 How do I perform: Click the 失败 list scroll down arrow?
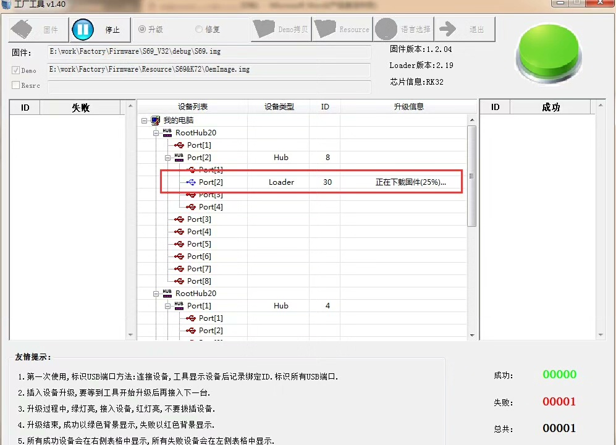pos(130,335)
